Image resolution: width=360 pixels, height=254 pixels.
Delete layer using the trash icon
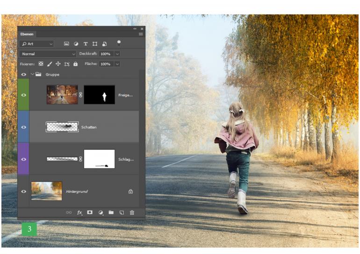coord(132,212)
